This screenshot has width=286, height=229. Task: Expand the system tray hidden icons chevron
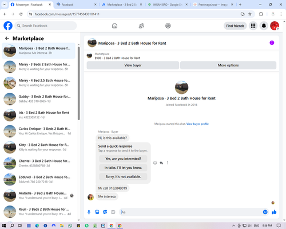[233, 226]
